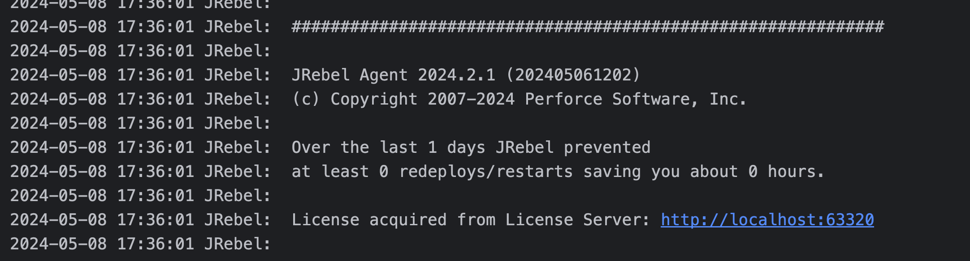
Task: Click 'JRebel:' prefix on the 'Over the last' line
Action: (x=238, y=147)
